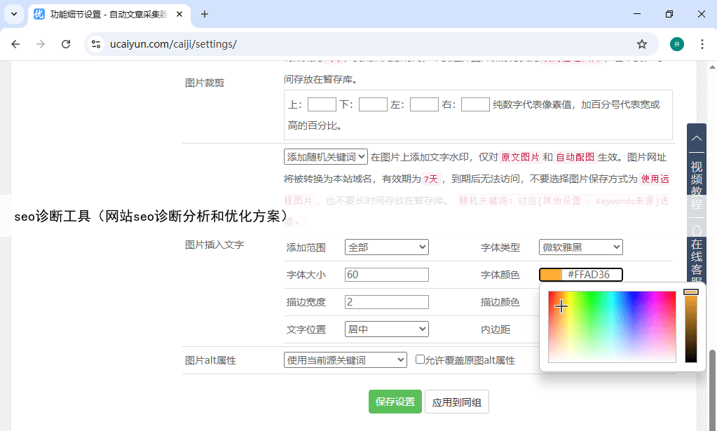Bookmark this page with the star icon
This screenshot has height=431, width=717.
click(x=641, y=44)
